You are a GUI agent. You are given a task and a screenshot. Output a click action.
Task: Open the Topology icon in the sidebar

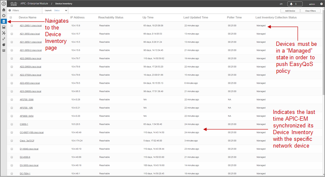tap(3, 33)
